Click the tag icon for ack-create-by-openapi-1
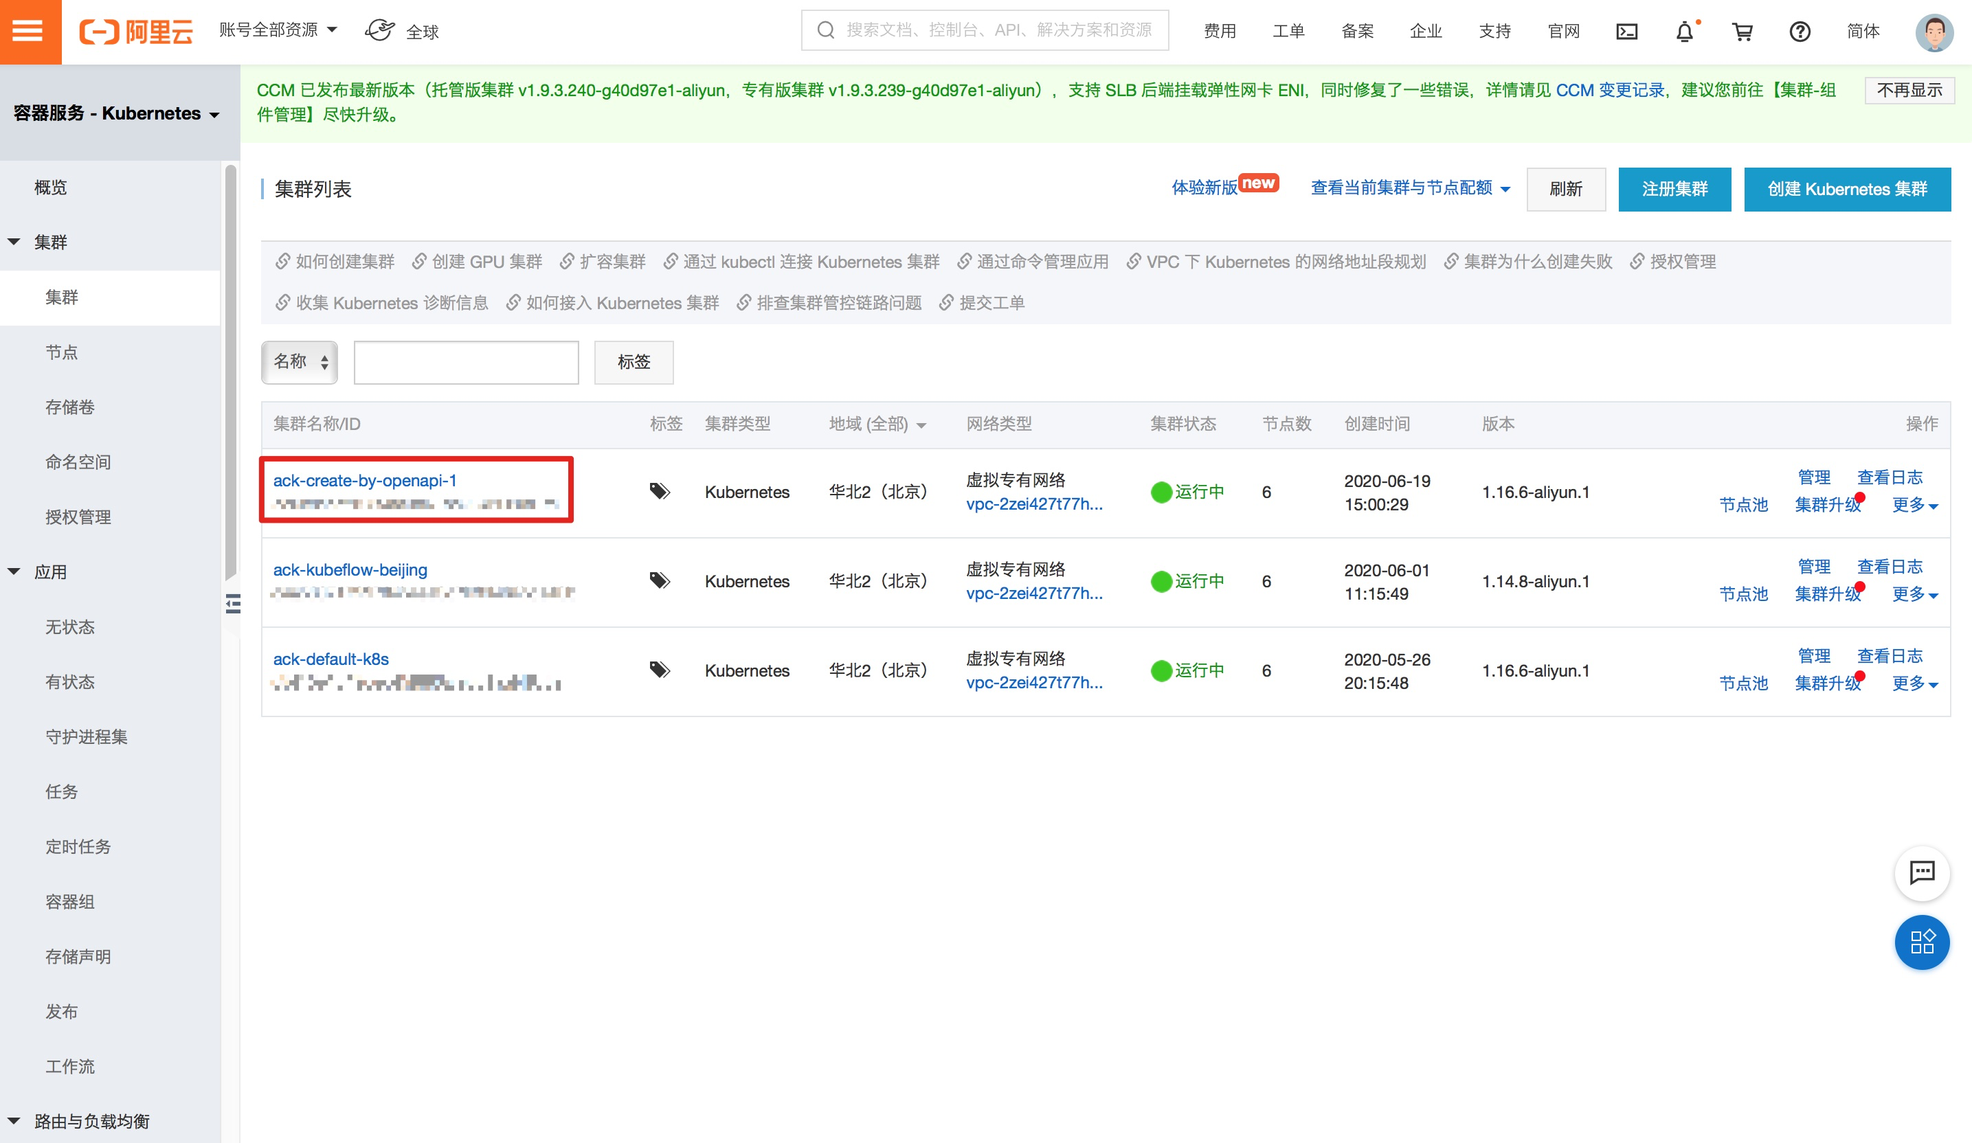Viewport: 1972px width, 1143px height. 660,491
